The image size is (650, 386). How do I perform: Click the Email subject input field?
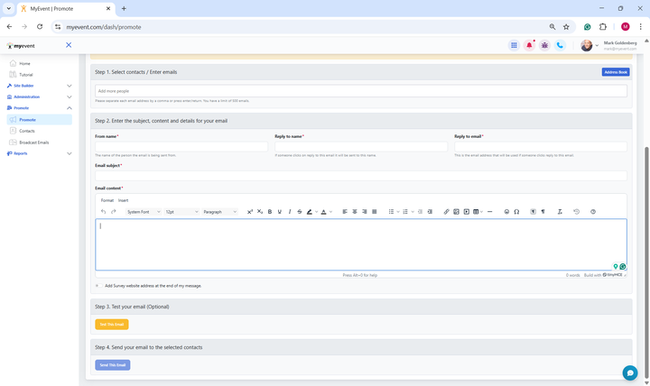[x=361, y=176]
